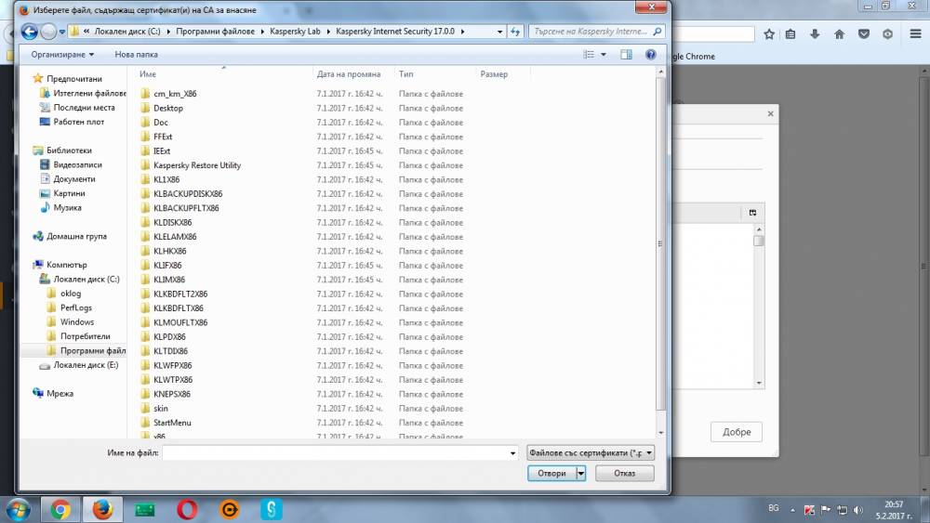This screenshot has width=930, height=523.
Task: Click Добре button in Firefox dialog behind
Action: pyautogui.click(x=736, y=432)
